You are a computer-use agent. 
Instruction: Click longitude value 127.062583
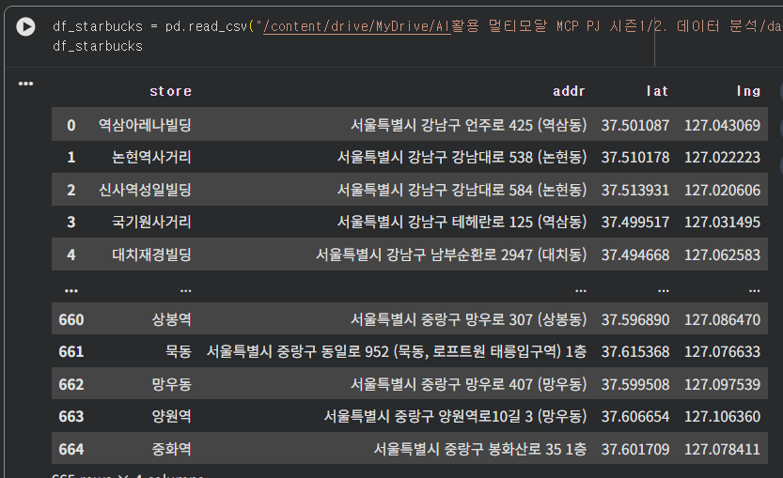pos(722,254)
